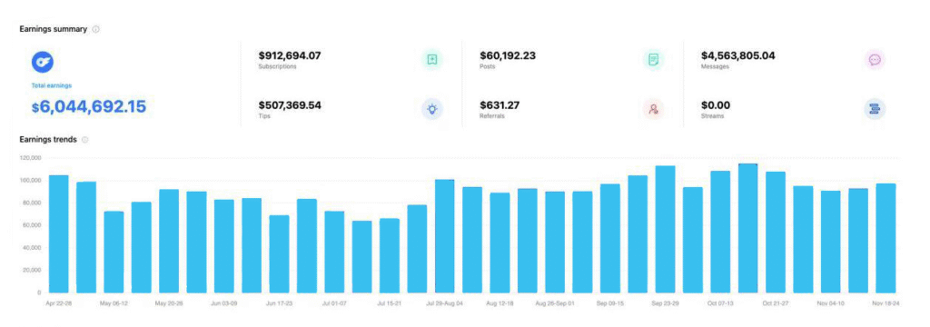This screenshot has width=930, height=327.
Task: Click the Earnings summary info icon
Action: point(96,29)
